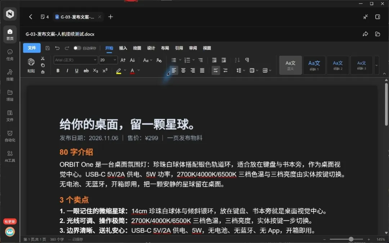Toggle underline formatting
Viewport: 389px width, 243px height.
(x=77, y=71)
